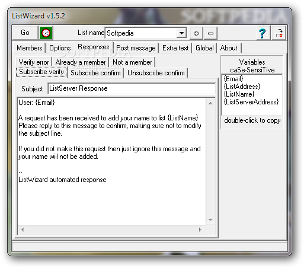The width and height of the screenshot is (304, 268).
Task: Click the horizontal scroll right arrow
Action: click(x=200, y=229)
